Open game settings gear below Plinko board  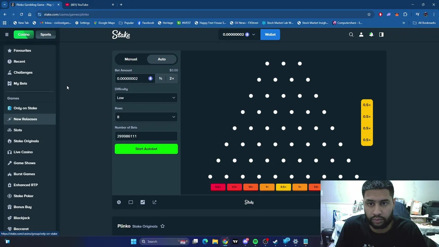(119, 202)
